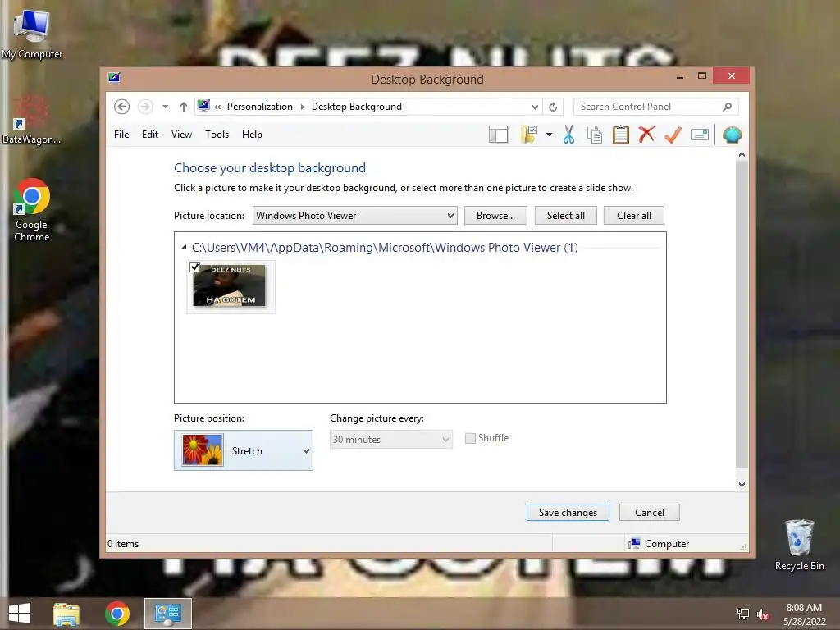Open the Edit menu

pos(150,135)
